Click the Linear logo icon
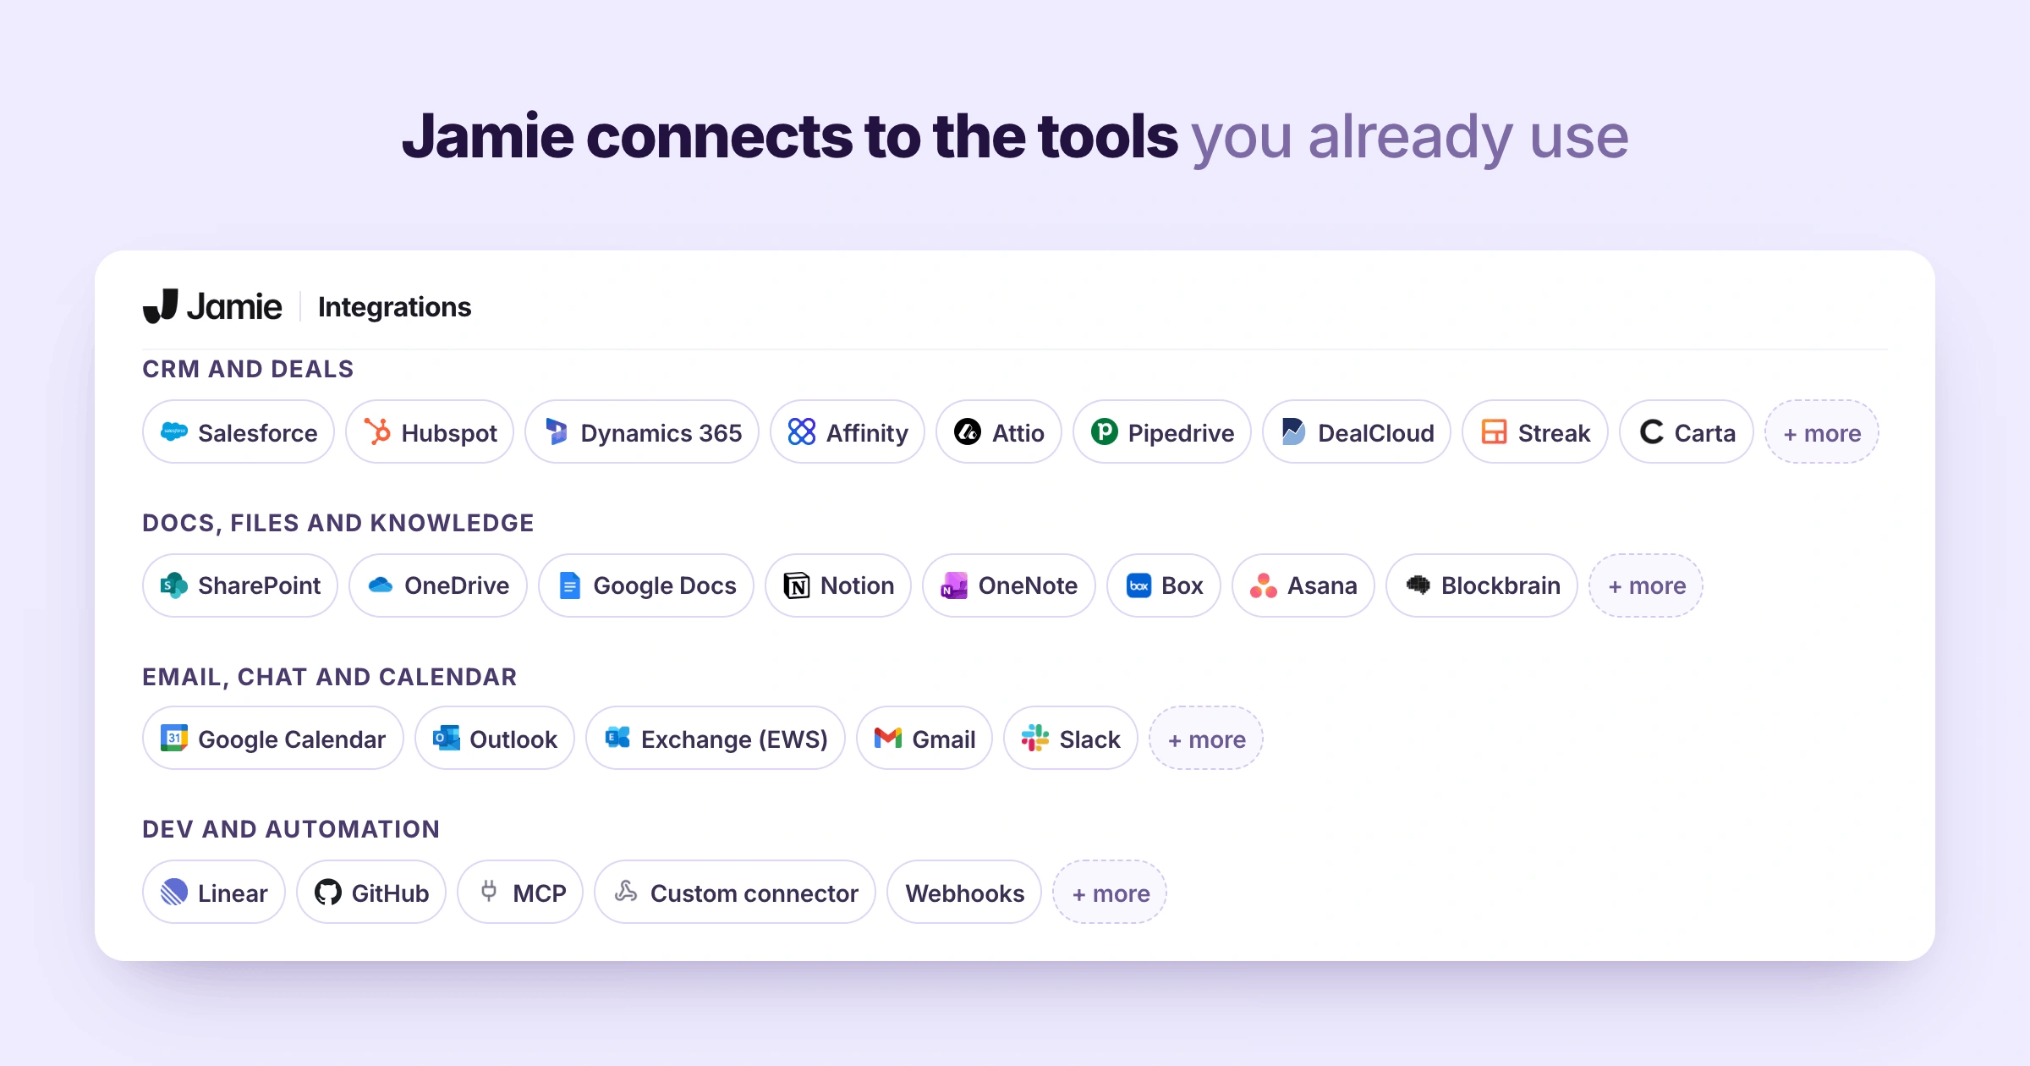 coord(174,893)
